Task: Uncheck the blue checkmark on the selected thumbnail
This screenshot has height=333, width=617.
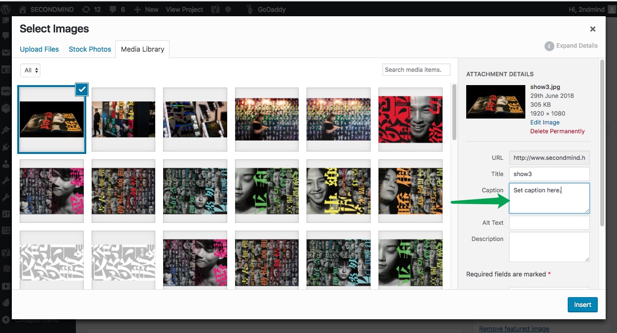Action: click(x=82, y=89)
